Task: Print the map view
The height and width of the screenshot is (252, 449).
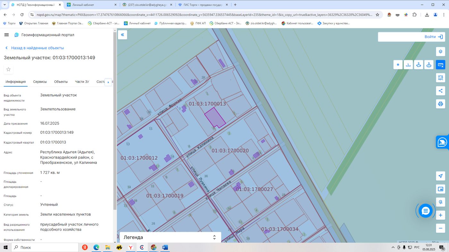Action: point(440,104)
